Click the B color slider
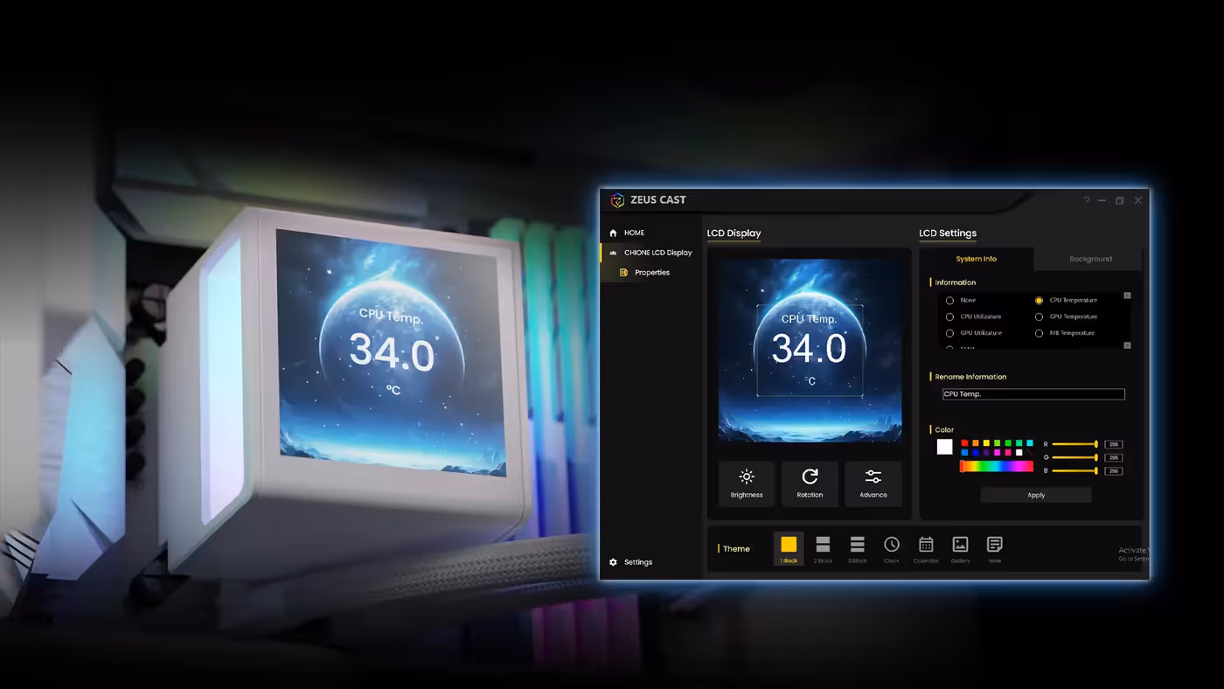1224x689 pixels. pos(1075,471)
